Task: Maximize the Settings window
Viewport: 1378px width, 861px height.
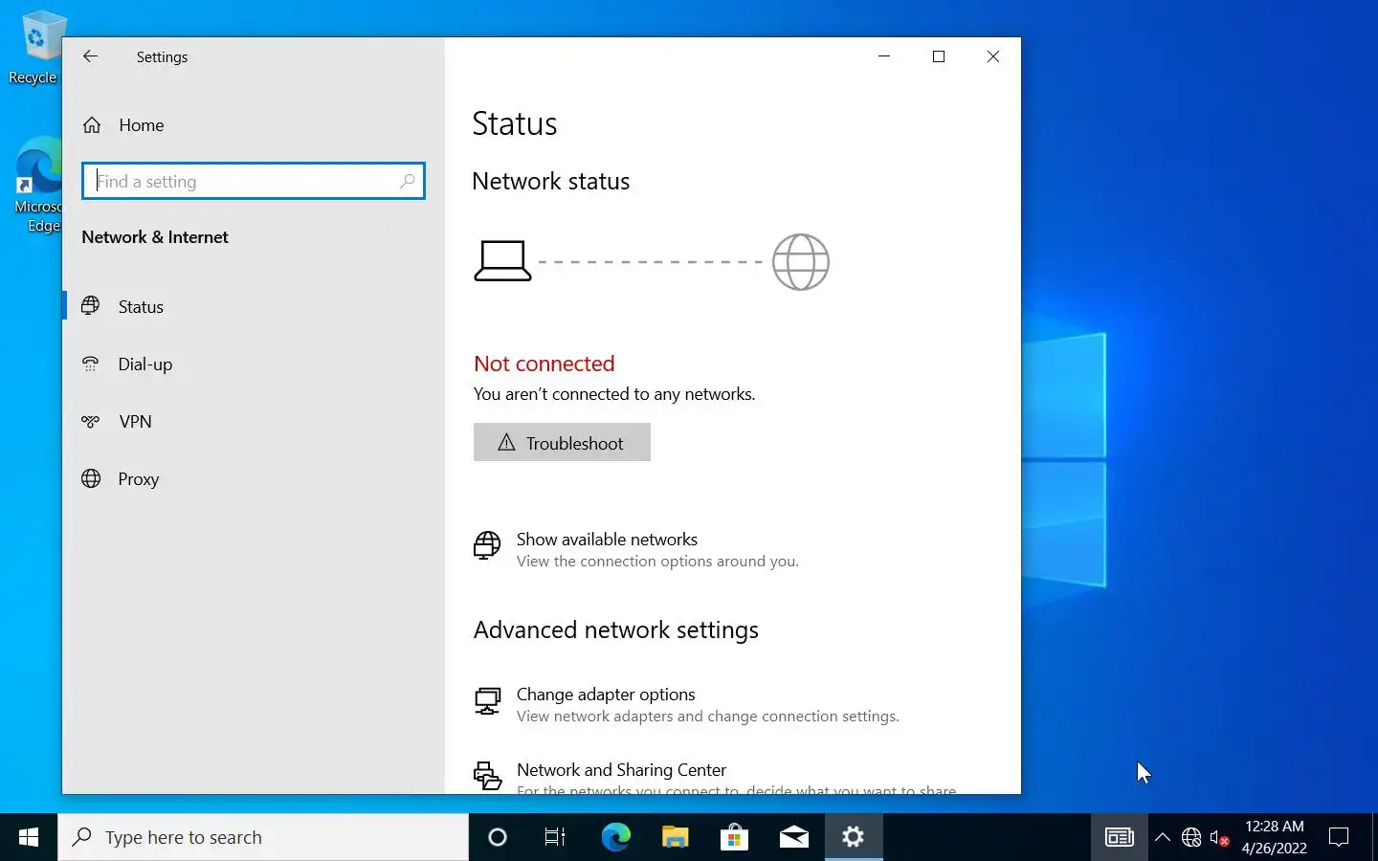Action: tap(939, 56)
